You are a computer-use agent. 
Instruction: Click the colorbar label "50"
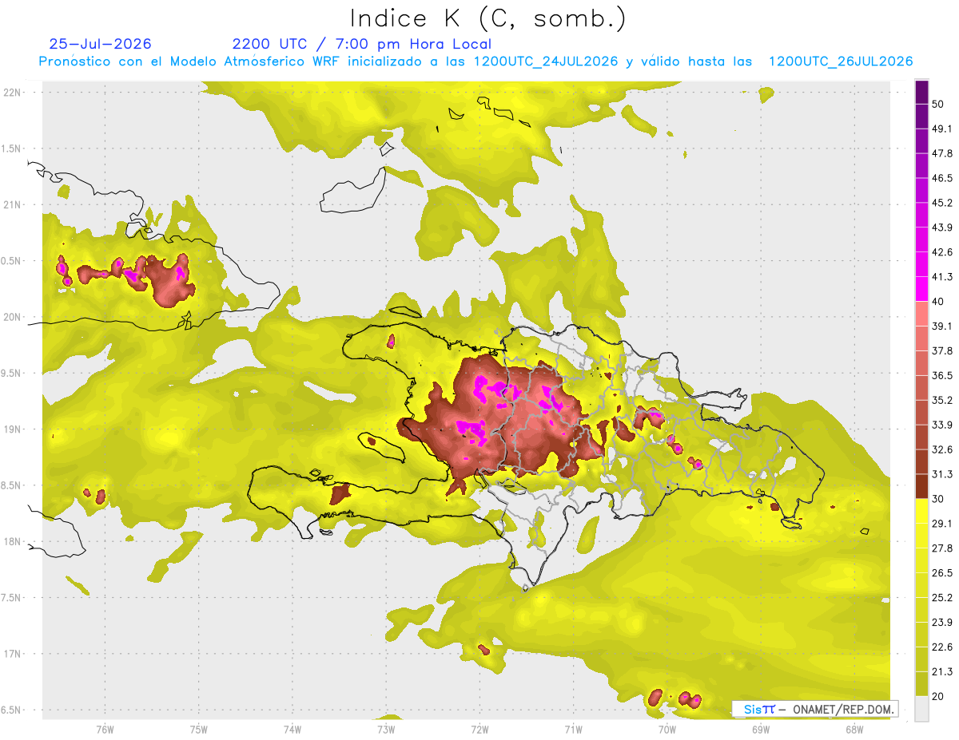pyautogui.click(x=938, y=105)
